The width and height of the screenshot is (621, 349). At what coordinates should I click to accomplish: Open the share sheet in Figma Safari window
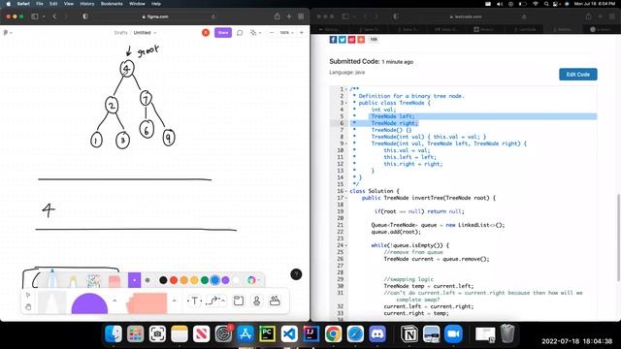[x=278, y=16]
